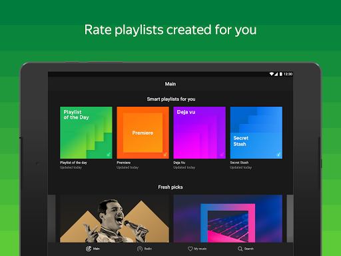This screenshot has height=256, width=341.
Task: Click the 'Deja Vu' caption below the cover
Action: 179,163
